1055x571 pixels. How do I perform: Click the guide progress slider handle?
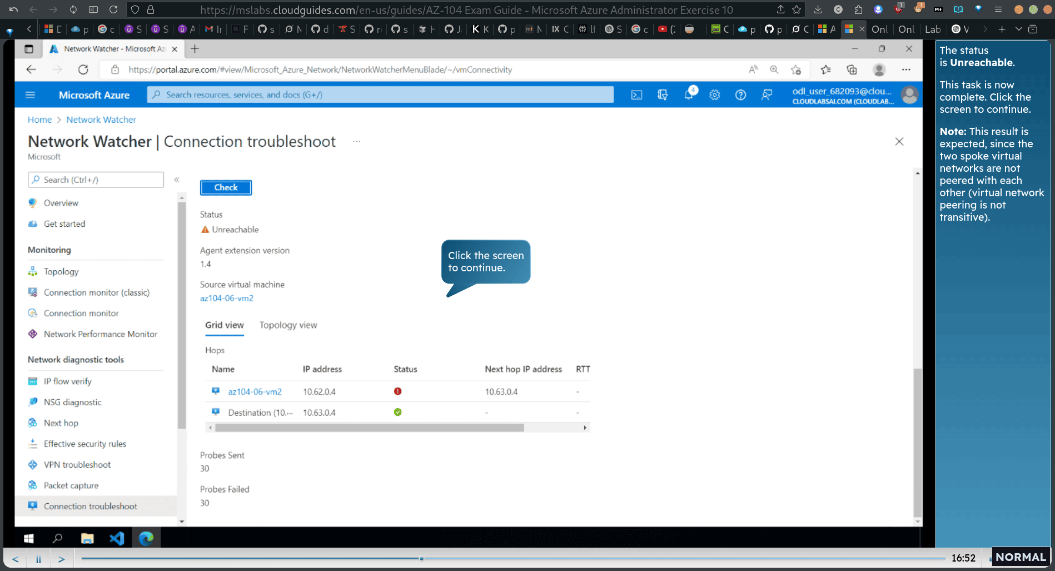421,558
